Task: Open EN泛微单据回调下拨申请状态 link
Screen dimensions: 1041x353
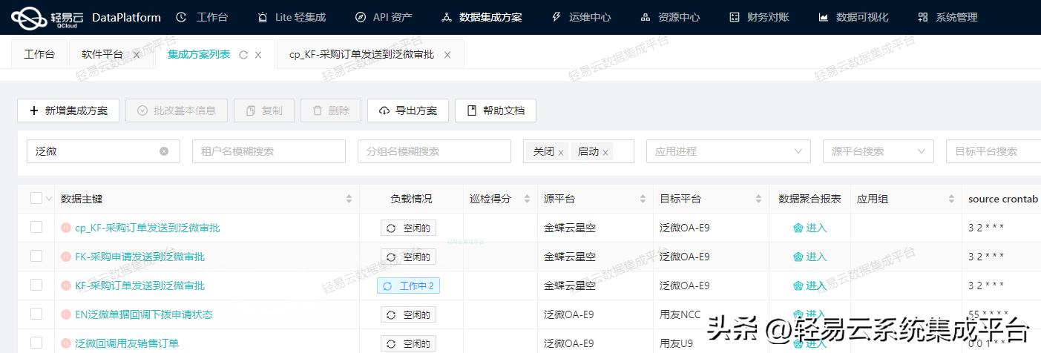Action: 144,314
